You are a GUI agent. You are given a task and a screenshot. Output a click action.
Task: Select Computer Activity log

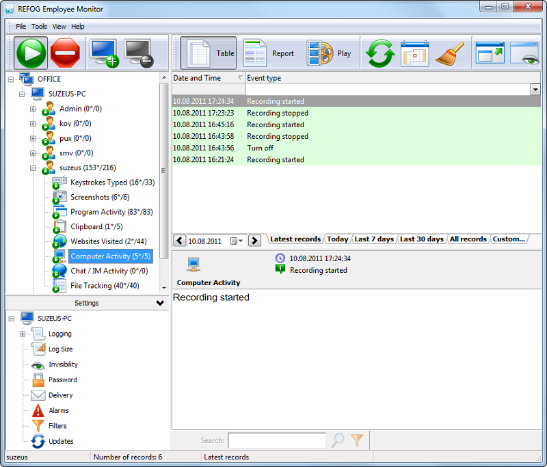(110, 256)
